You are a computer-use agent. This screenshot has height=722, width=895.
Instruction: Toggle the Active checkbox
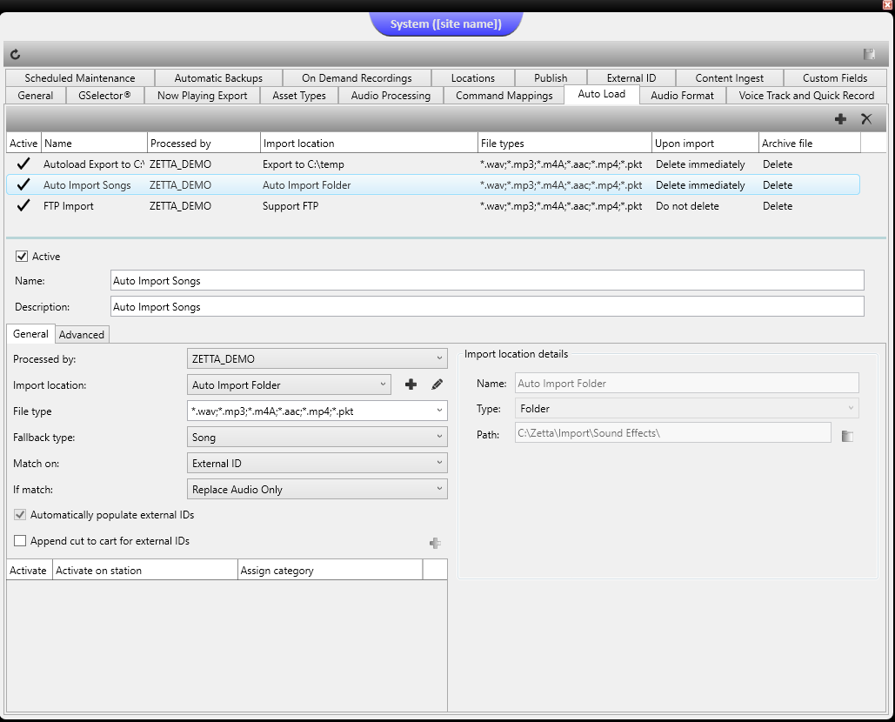point(23,257)
